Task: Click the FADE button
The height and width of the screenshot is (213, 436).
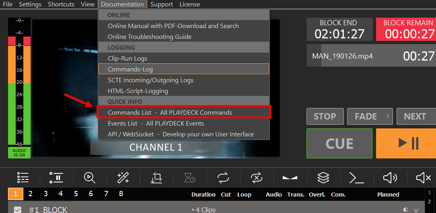Action: [370, 116]
